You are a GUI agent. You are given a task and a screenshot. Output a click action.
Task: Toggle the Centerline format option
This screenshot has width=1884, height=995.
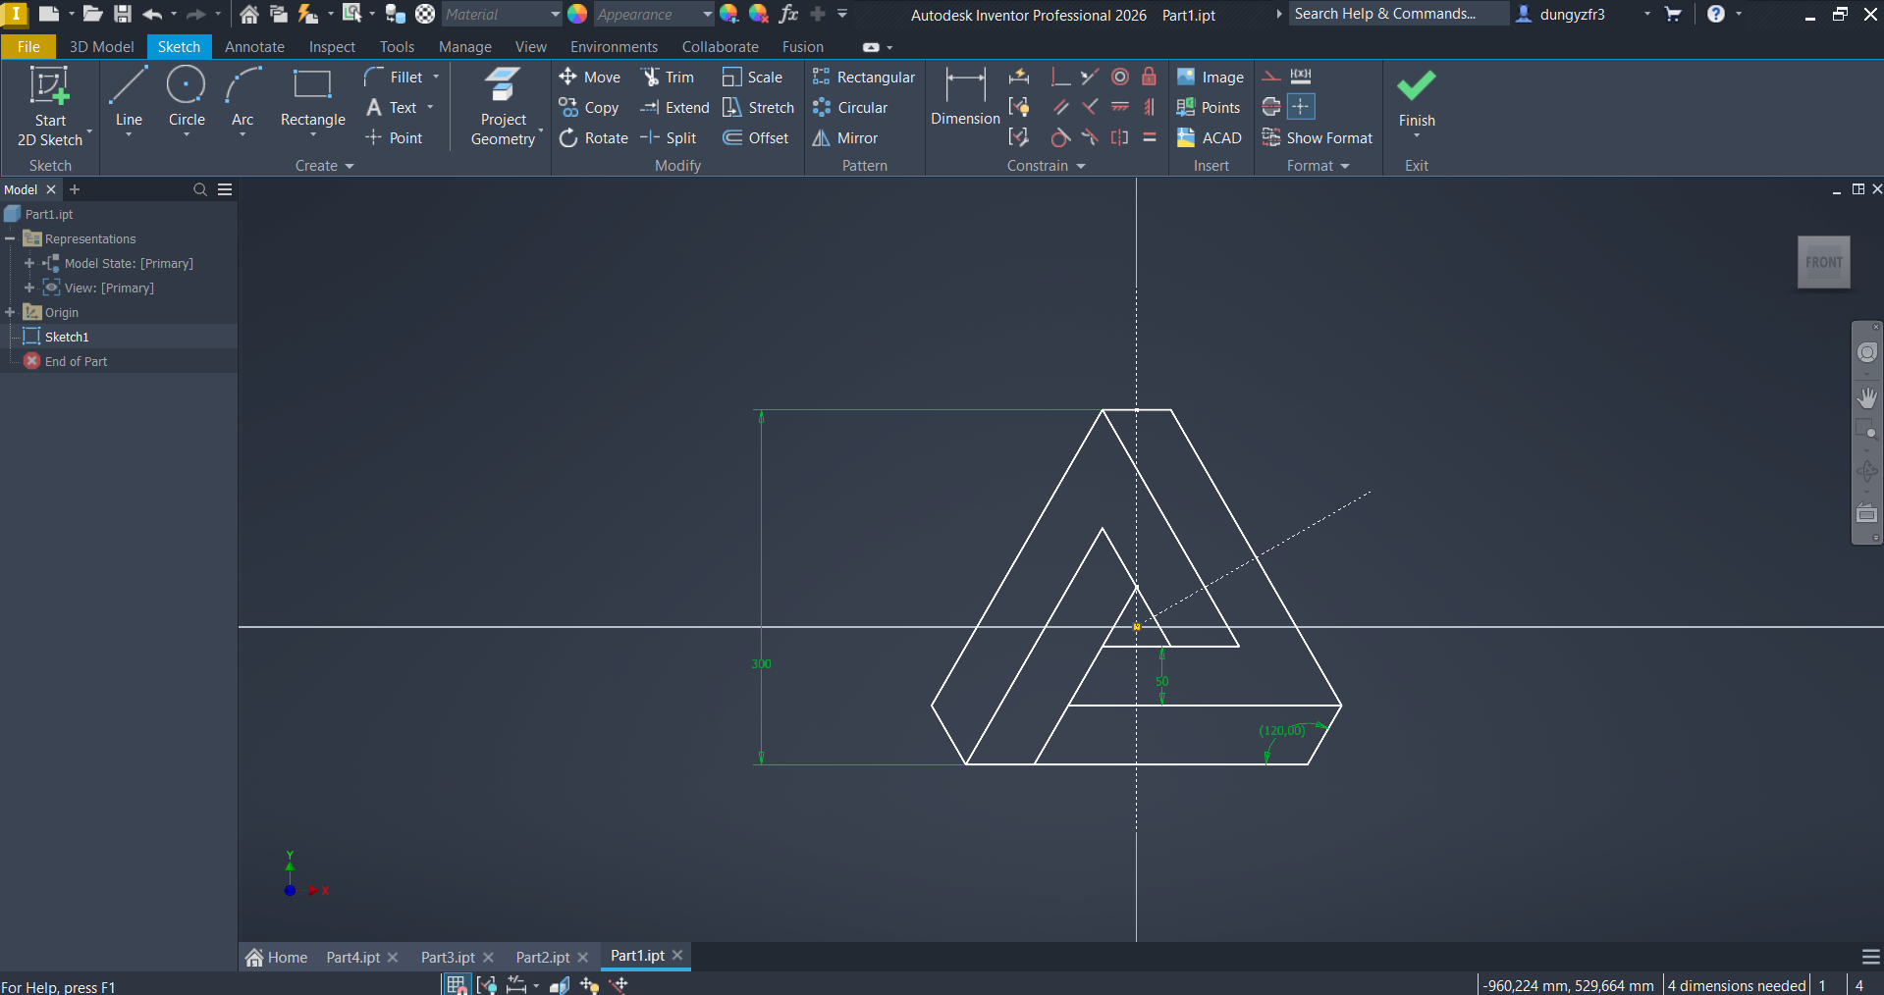tap(1271, 107)
